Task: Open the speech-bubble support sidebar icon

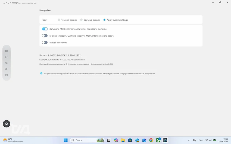Action: click(6, 75)
